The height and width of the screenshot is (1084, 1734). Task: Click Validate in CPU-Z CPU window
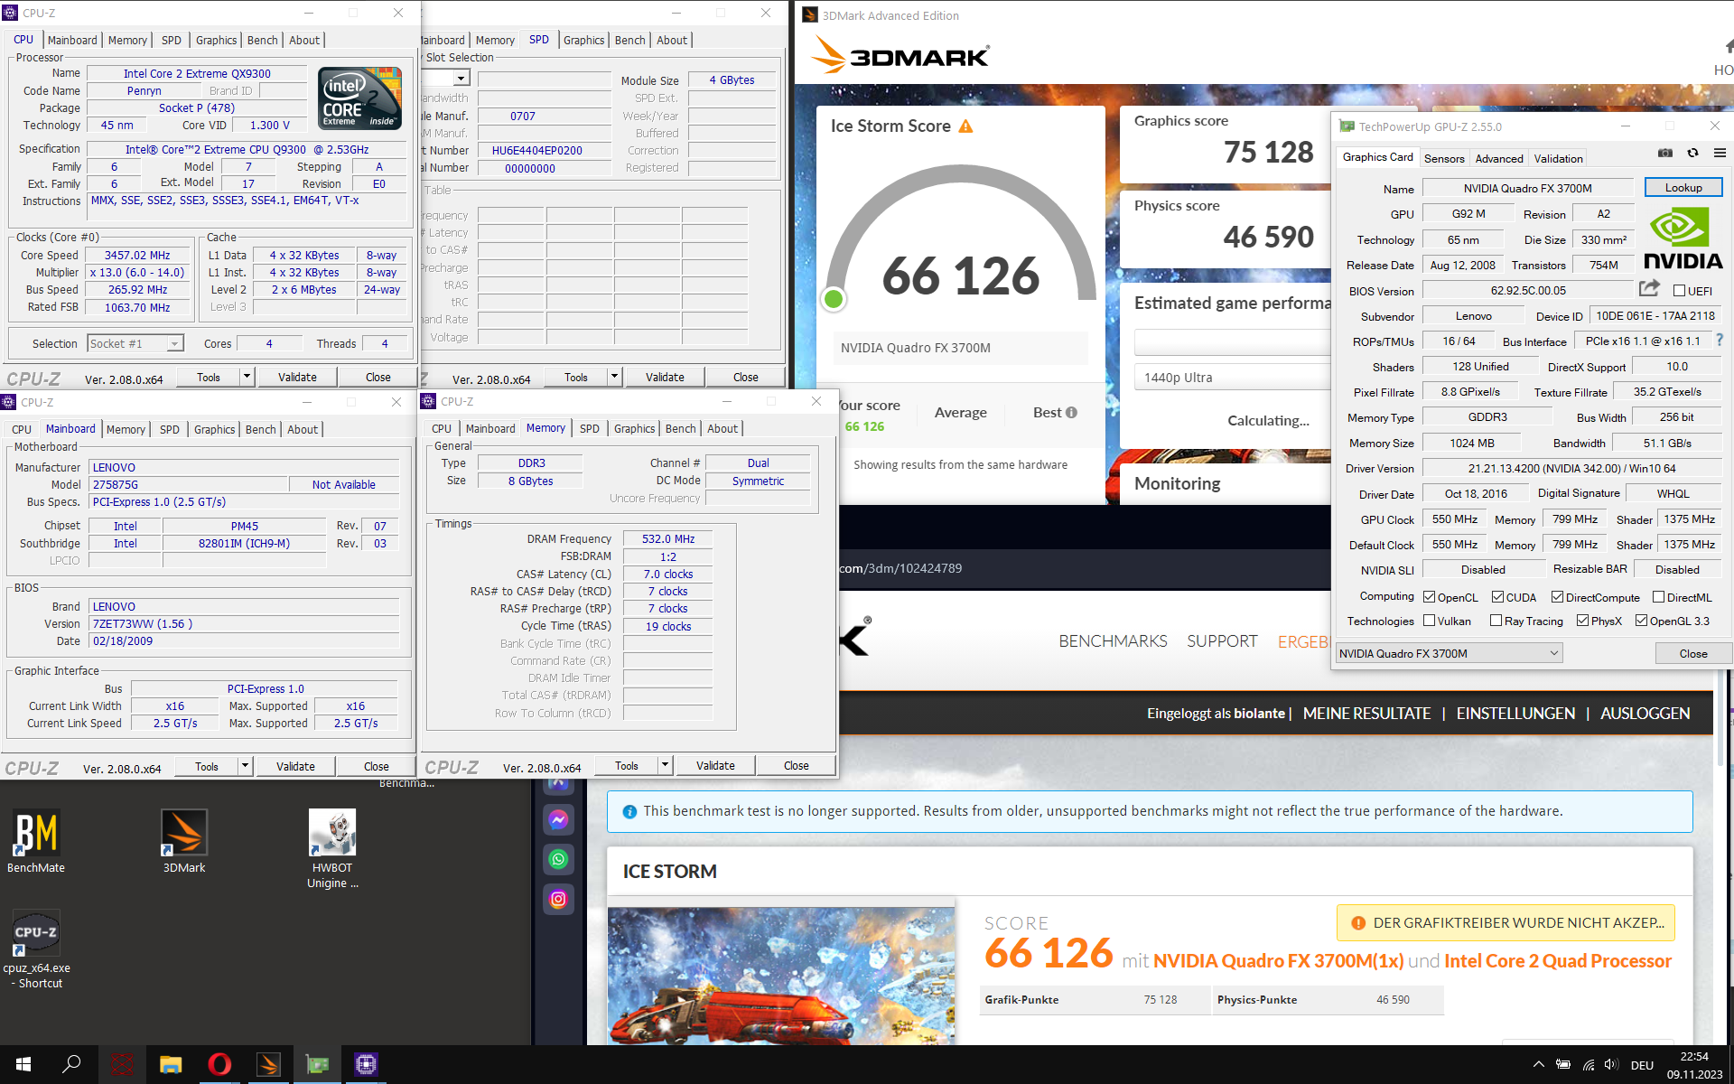pyautogui.click(x=297, y=377)
